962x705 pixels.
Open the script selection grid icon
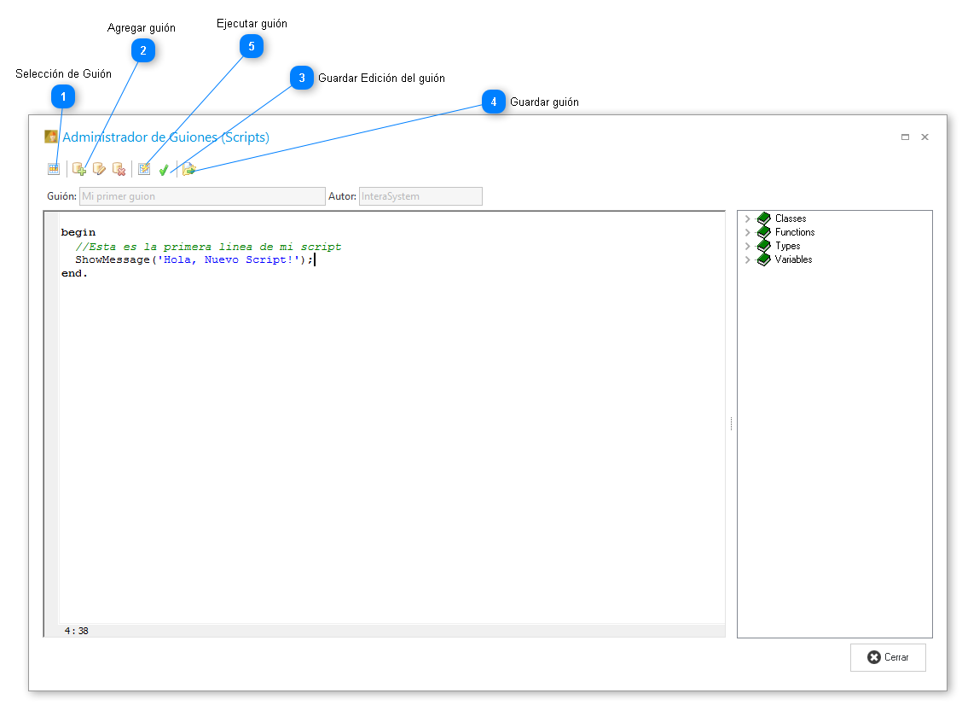[x=54, y=169]
